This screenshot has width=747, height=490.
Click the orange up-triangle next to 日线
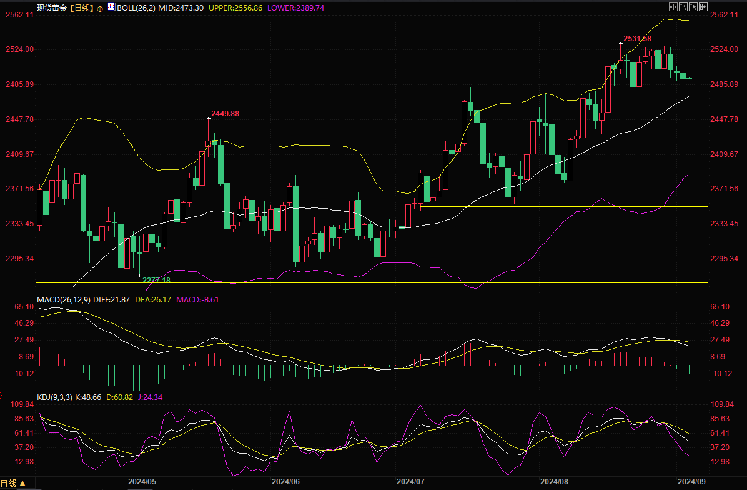tap(22, 483)
